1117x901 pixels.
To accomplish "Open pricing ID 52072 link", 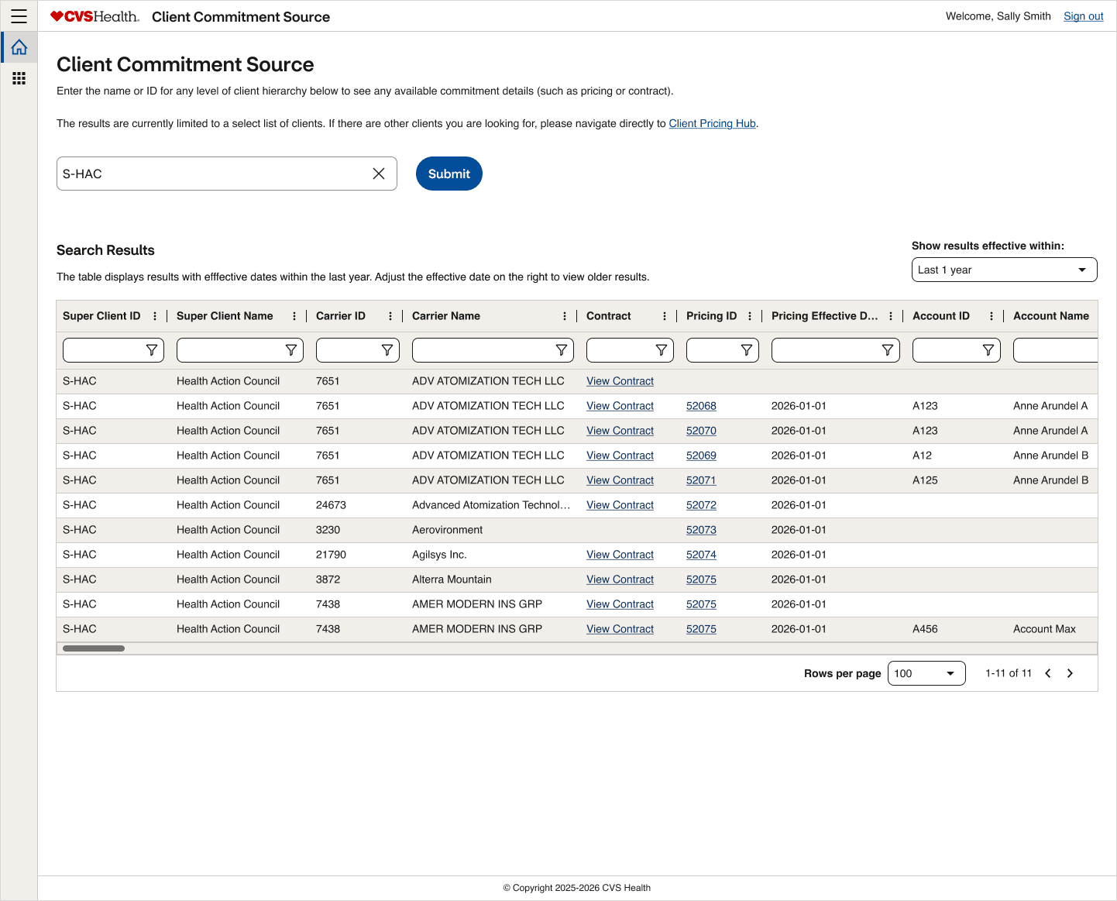I will (x=701, y=505).
